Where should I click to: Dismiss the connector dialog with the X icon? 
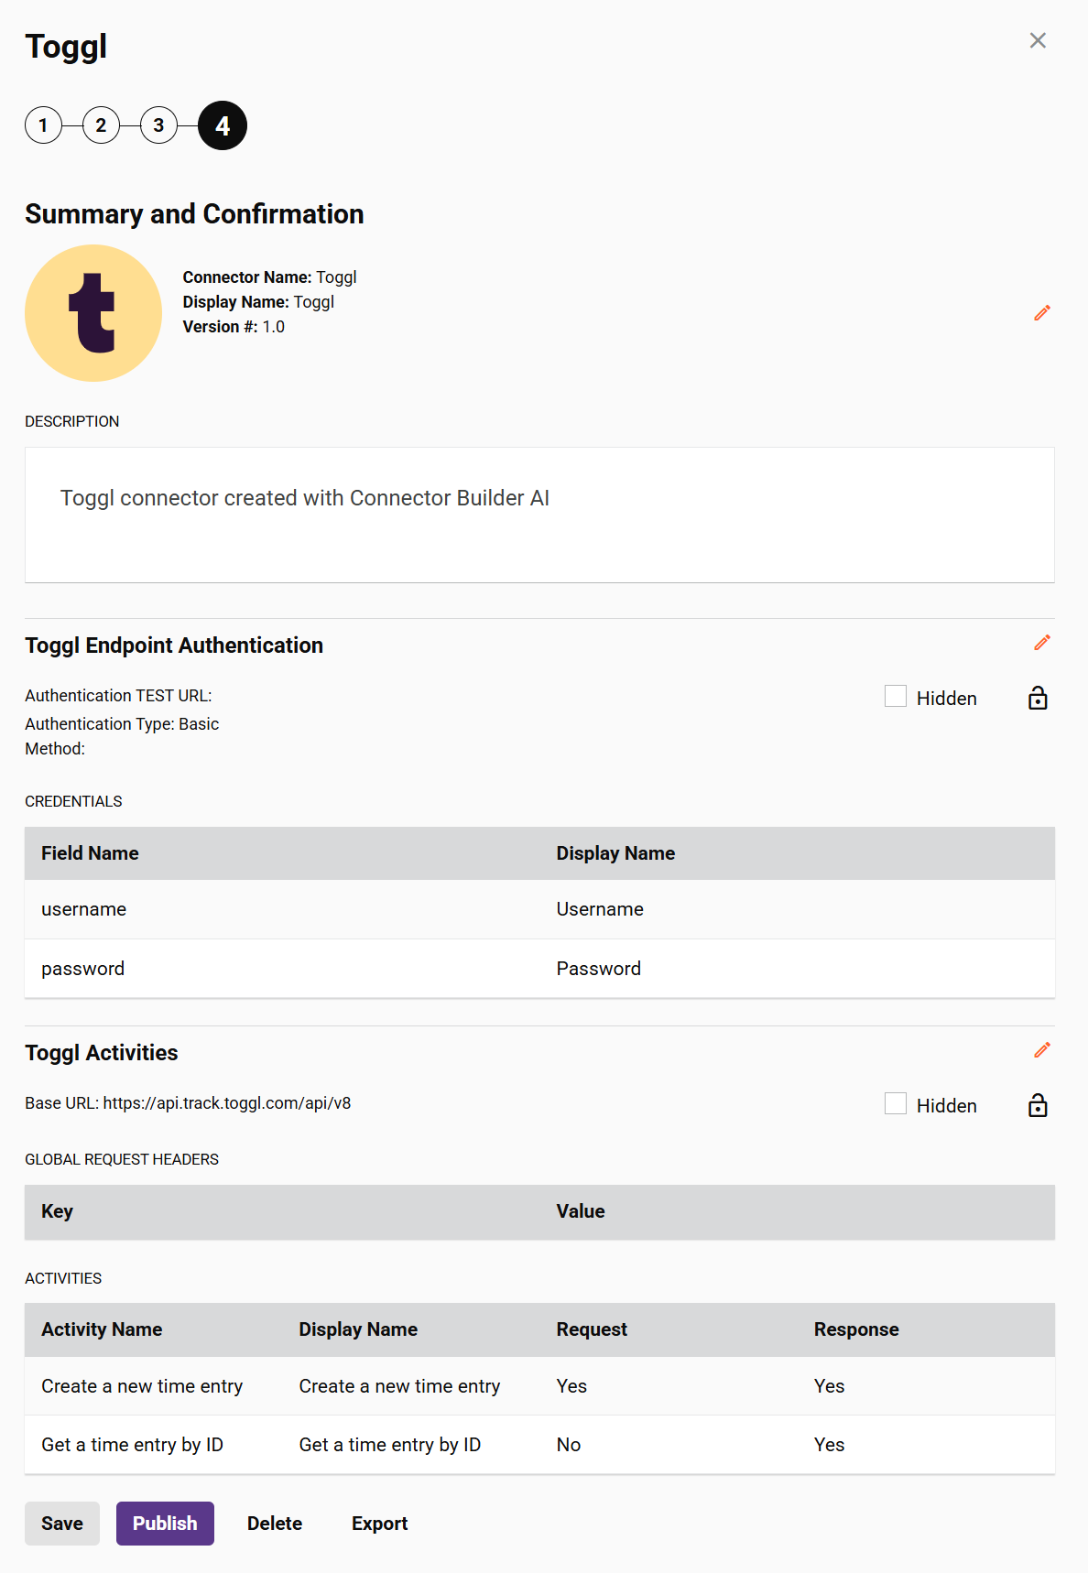click(x=1037, y=40)
